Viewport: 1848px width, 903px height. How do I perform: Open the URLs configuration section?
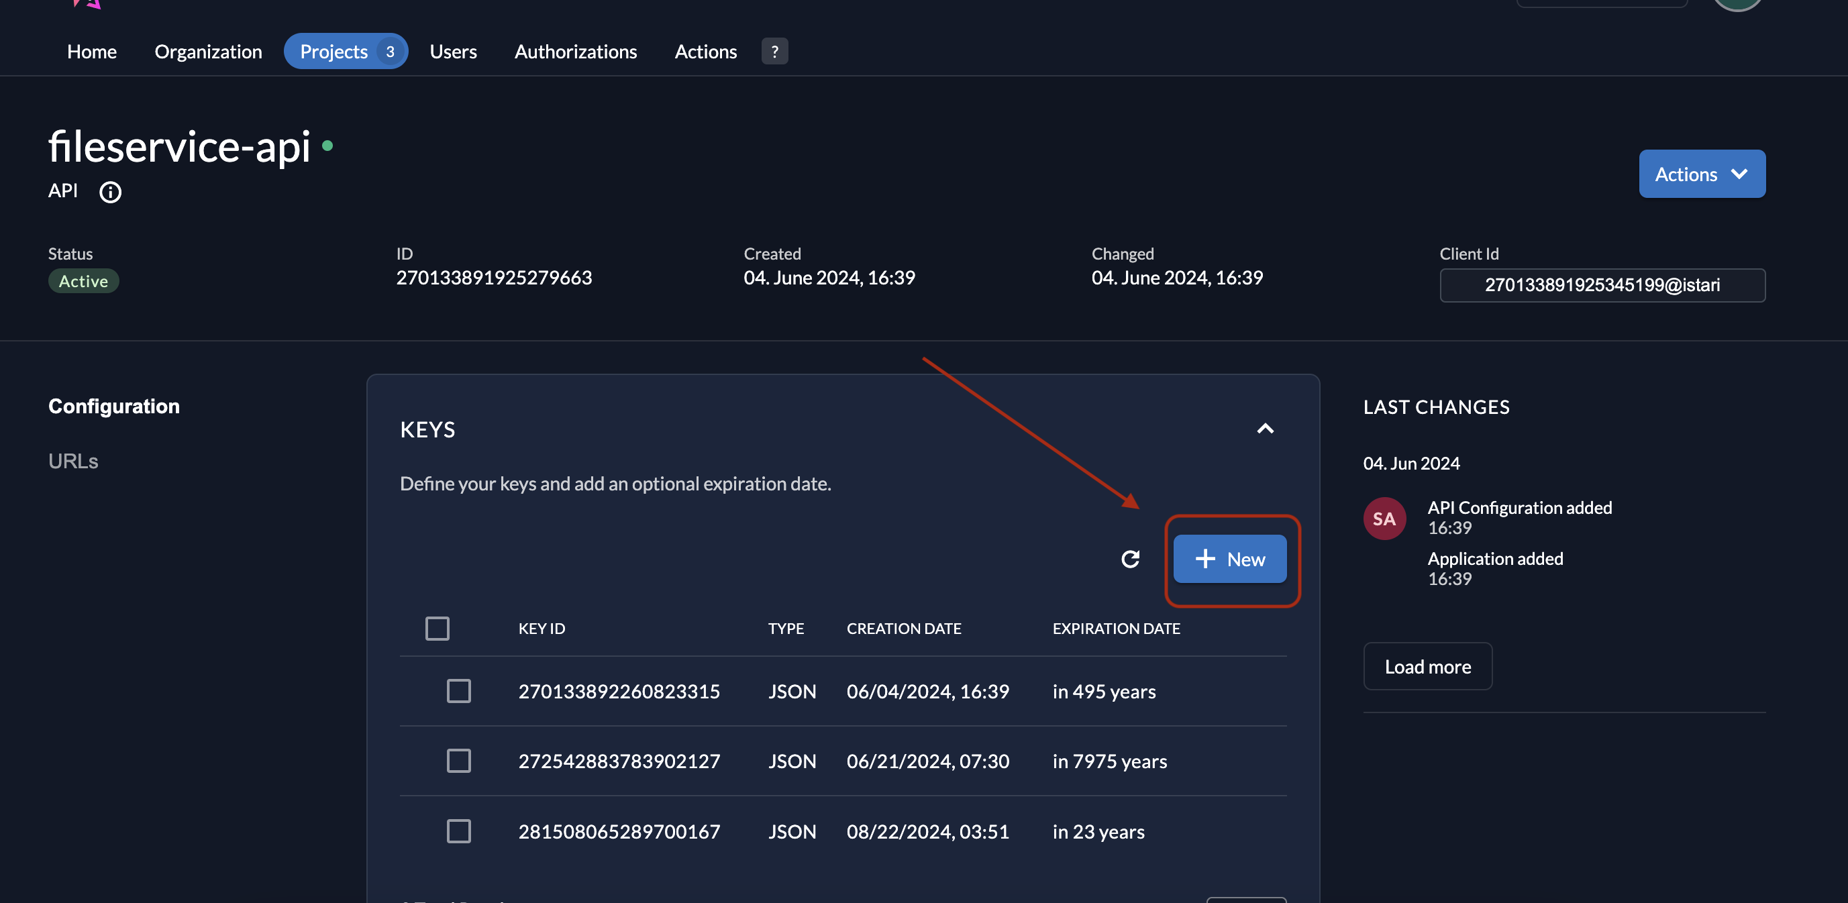click(x=73, y=461)
